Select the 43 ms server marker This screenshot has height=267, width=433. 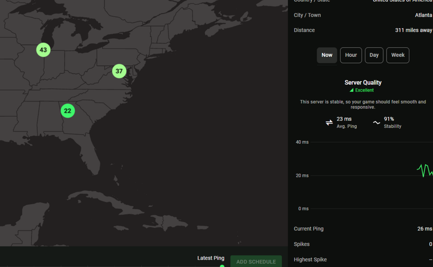point(43,50)
